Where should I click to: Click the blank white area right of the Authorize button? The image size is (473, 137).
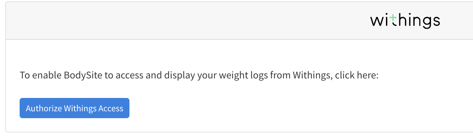[275, 108]
